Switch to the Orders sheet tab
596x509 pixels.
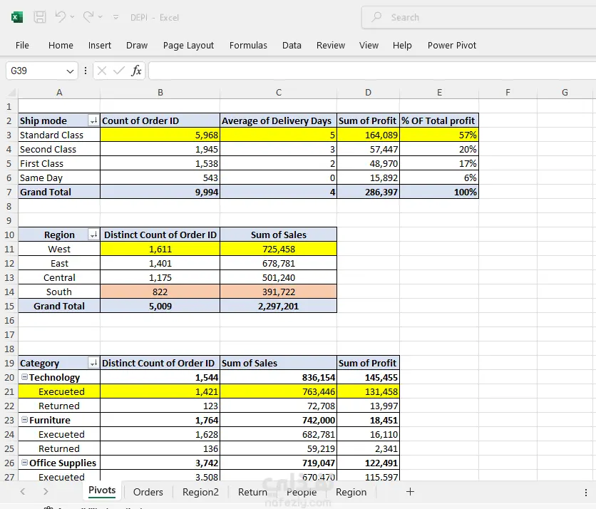click(148, 491)
